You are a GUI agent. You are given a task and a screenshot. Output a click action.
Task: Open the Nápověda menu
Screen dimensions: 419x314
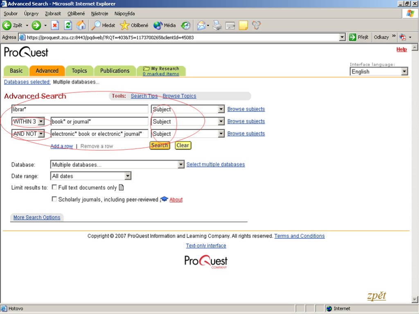[x=124, y=13]
